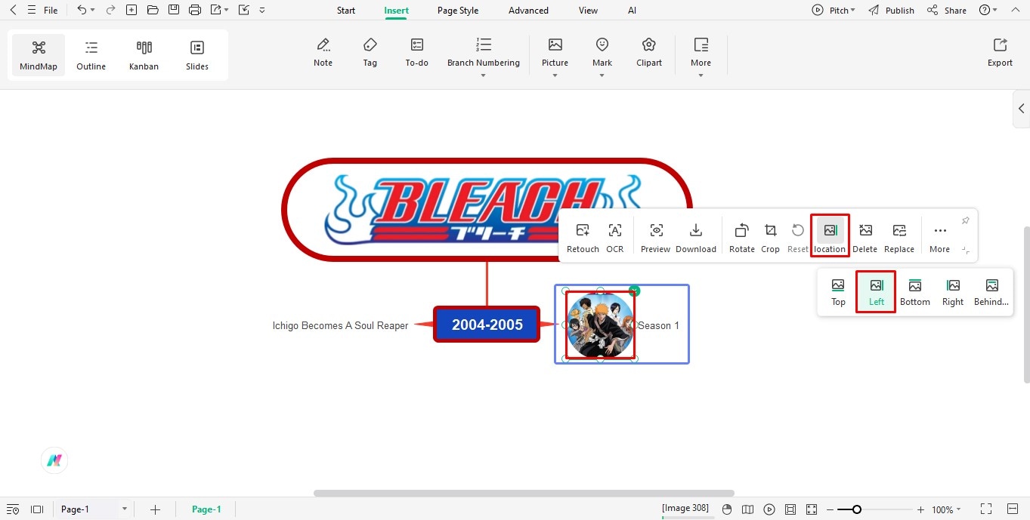Undo the last action
The image size is (1030, 520).
coord(82,11)
